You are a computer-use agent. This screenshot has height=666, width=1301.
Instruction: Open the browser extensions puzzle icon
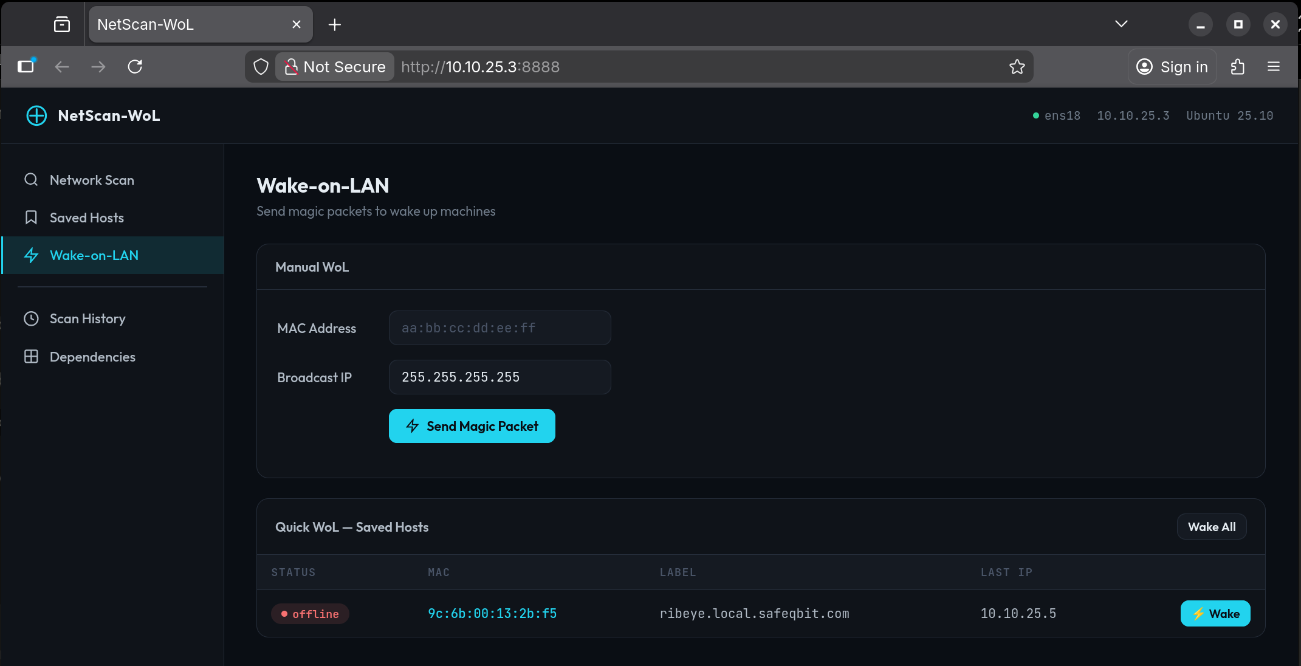(1238, 67)
